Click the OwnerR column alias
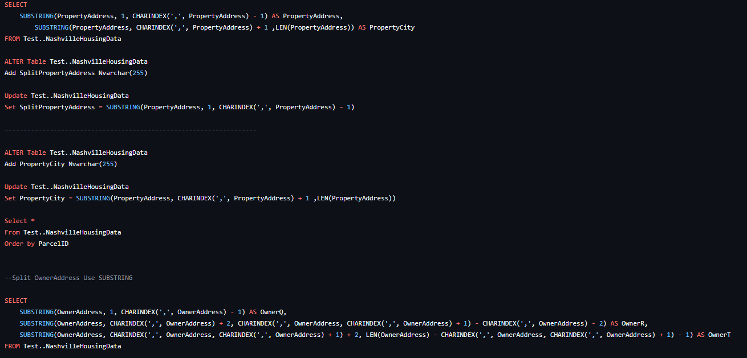Viewport: 747px width, 358px height. pos(633,323)
